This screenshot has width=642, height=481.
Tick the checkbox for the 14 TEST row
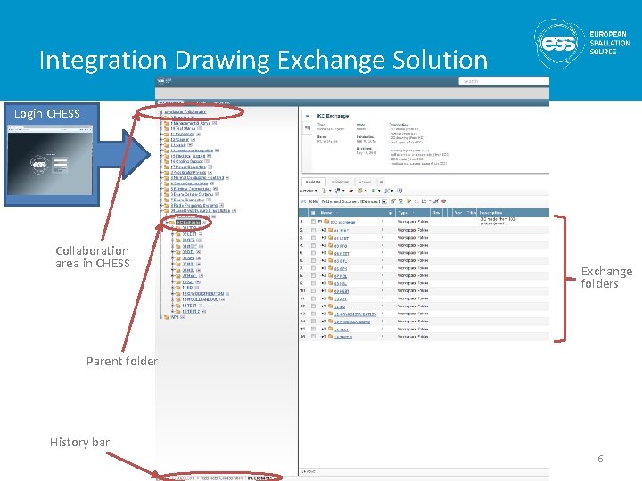tap(313, 329)
